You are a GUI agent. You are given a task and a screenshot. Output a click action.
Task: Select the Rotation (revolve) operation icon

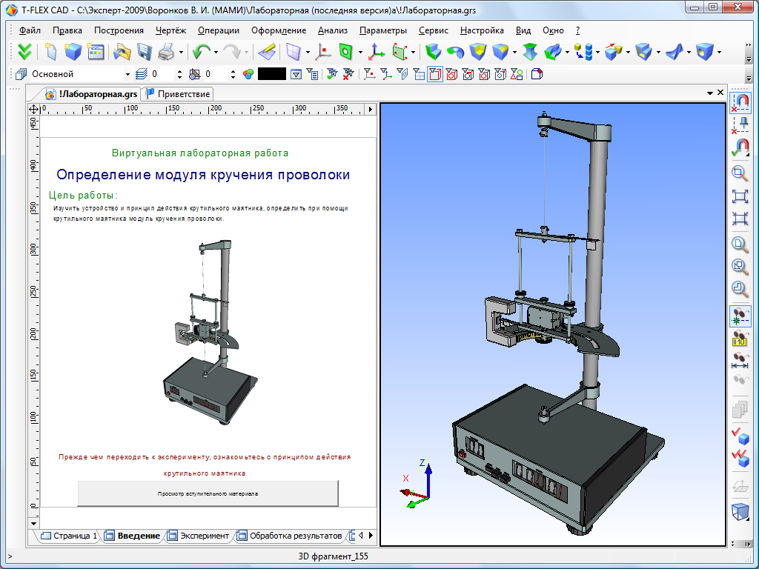pos(455,52)
